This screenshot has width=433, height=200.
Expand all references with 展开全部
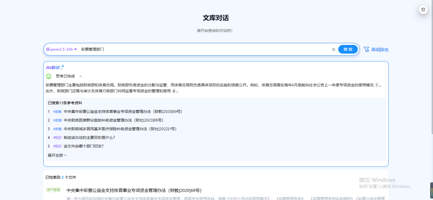pos(57,155)
